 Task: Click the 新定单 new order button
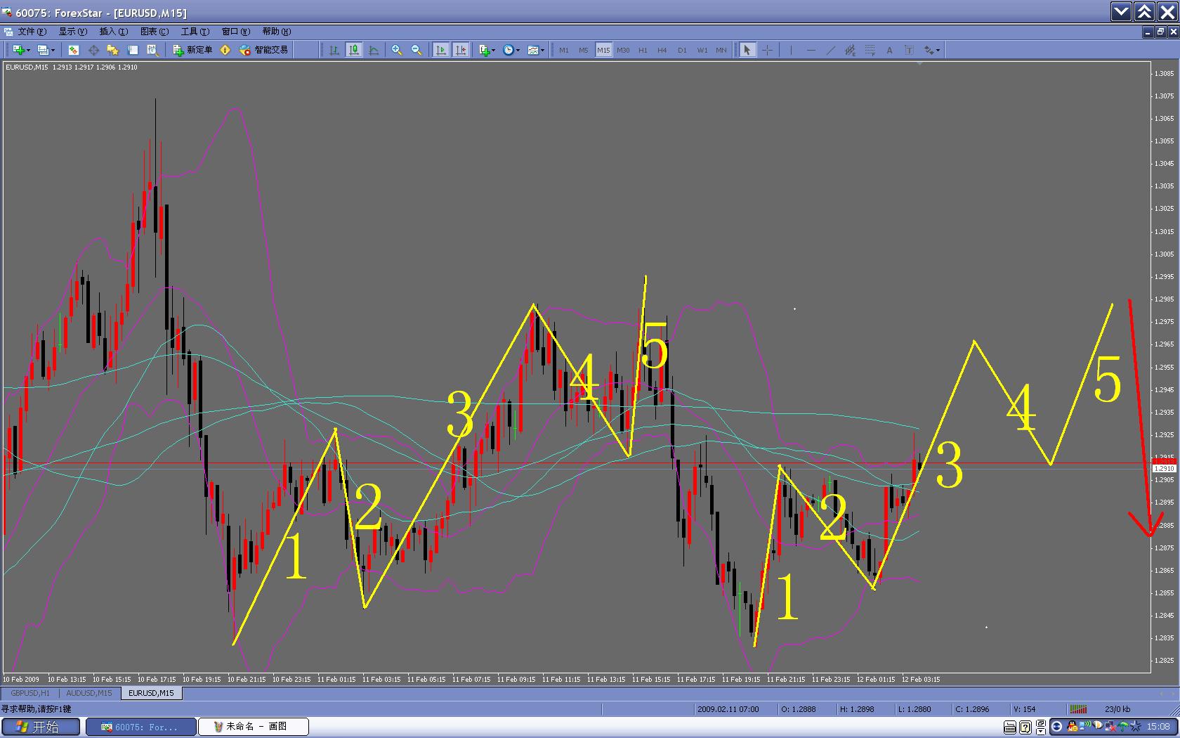pos(192,50)
